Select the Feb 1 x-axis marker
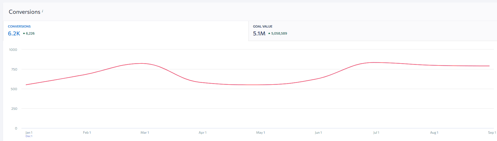497x141 pixels. (87, 133)
